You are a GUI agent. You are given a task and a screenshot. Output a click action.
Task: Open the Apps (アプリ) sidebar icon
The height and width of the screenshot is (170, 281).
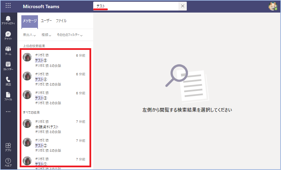click(x=8, y=147)
